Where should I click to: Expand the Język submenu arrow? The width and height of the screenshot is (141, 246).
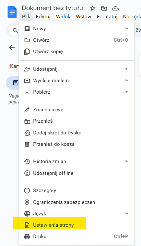[x=127, y=213]
